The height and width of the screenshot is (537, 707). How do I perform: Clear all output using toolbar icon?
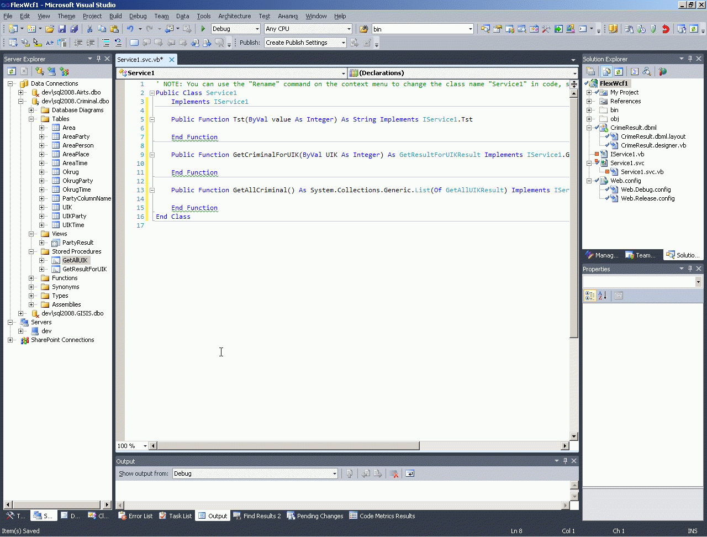tap(394, 473)
